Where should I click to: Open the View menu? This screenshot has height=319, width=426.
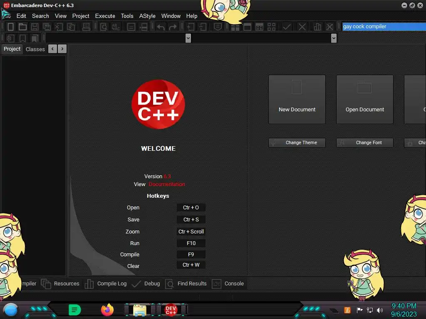61,16
